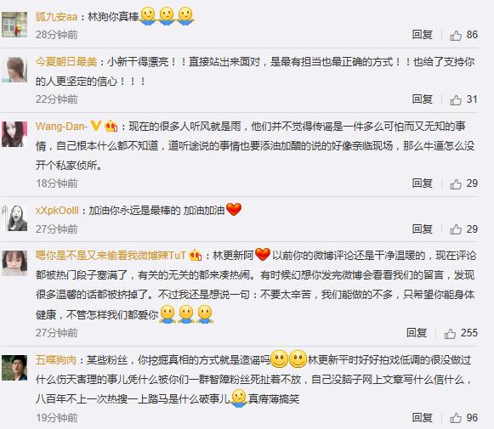This screenshot has width=494, height=429.
Task: Click verified V badge beside Wang-Dan-
Action: pos(96,127)
